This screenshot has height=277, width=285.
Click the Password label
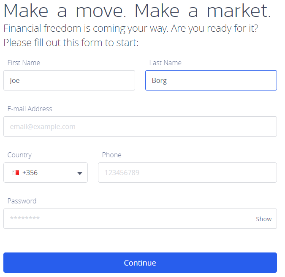(x=22, y=201)
